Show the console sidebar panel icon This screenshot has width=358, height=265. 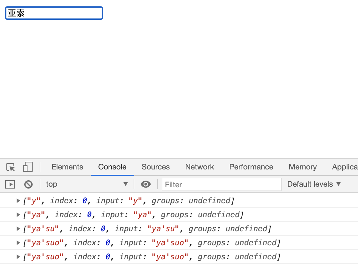[10, 184]
